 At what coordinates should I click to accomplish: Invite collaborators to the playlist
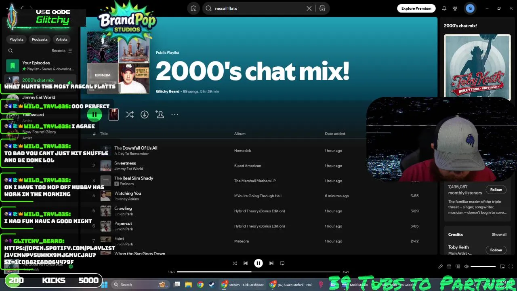pos(160,115)
